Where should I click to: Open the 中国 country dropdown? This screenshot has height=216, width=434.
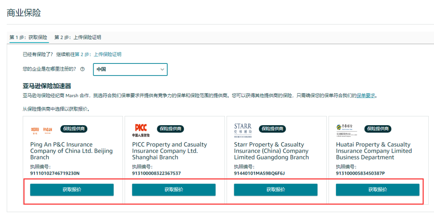click(130, 69)
